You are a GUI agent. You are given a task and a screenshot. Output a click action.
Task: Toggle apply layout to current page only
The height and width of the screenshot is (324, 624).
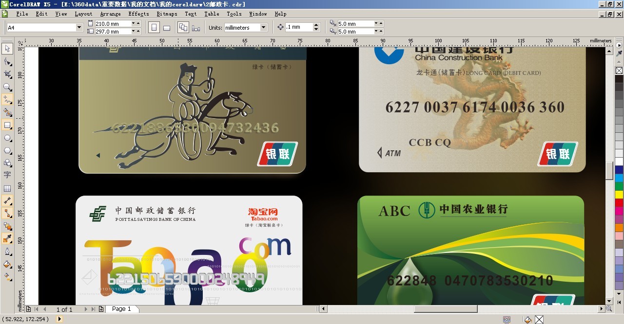point(196,27)
